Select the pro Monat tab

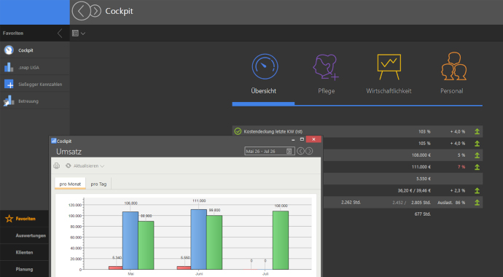(x=70, y=184)
